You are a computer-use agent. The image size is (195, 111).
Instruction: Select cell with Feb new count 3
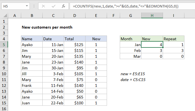[152, 50]
